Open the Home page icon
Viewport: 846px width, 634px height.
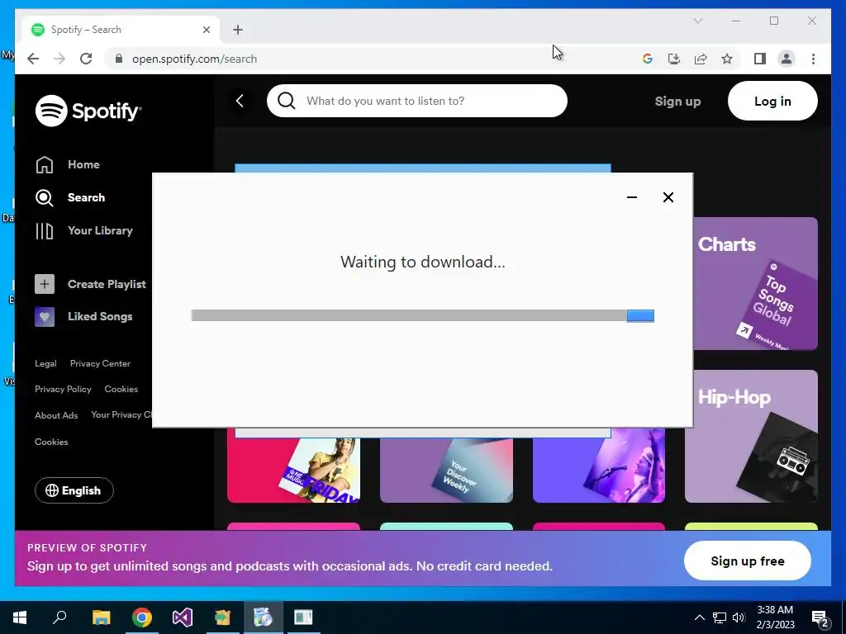(45, 164)
